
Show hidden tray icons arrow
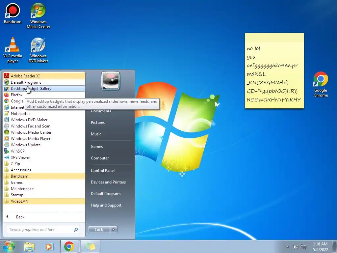pyautogui.click(x=288, y=247)
